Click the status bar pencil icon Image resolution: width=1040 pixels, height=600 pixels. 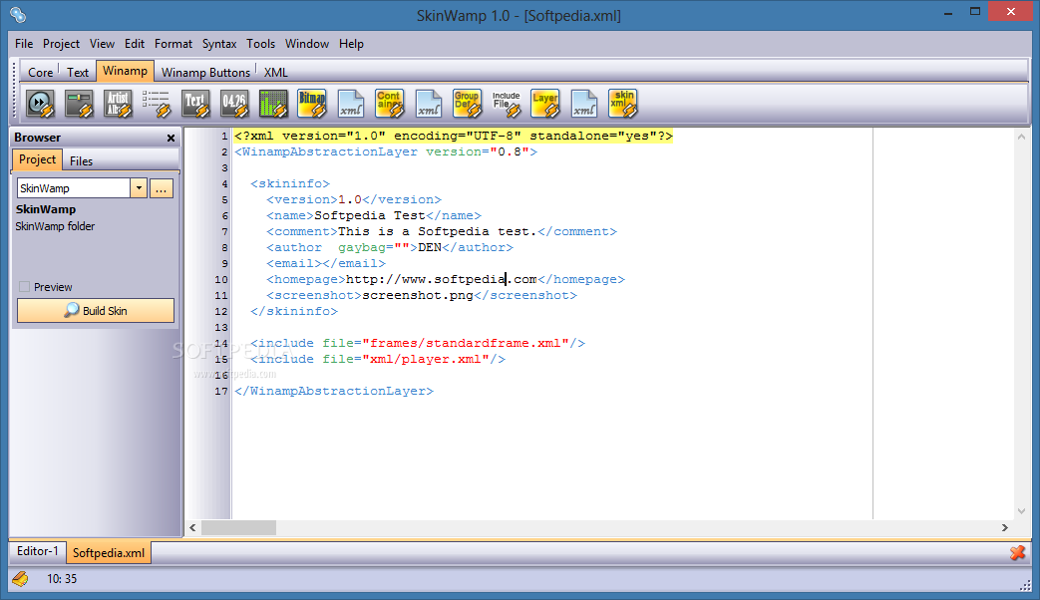[21, 579]
